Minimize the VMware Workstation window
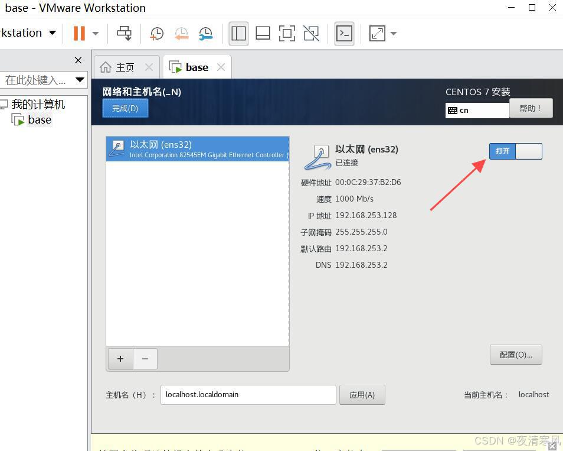 point(511,7)
